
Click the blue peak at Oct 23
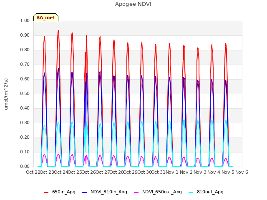(x=44, y=73)
